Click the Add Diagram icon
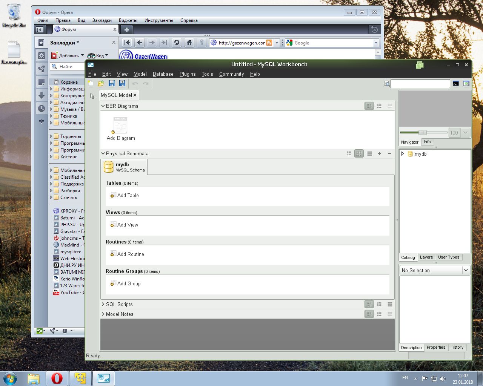Screen dimensions: 483x386 click(120, 125)
